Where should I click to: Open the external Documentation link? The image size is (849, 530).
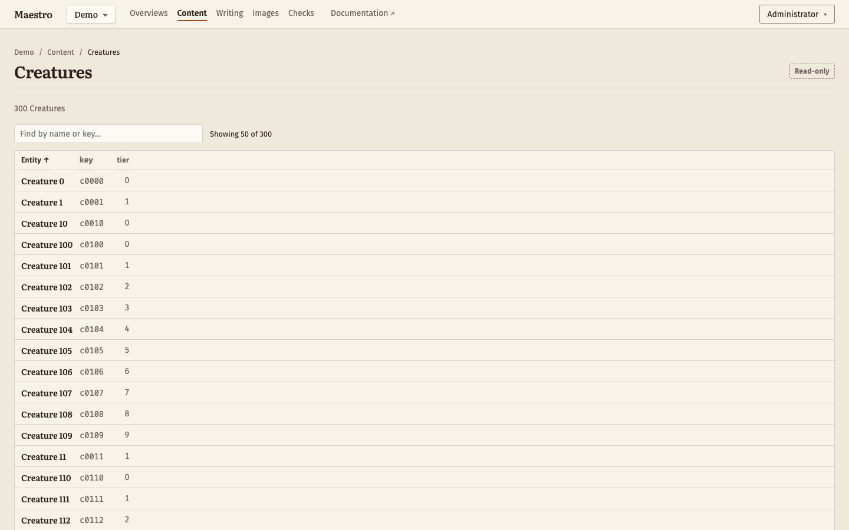[363, 13]
